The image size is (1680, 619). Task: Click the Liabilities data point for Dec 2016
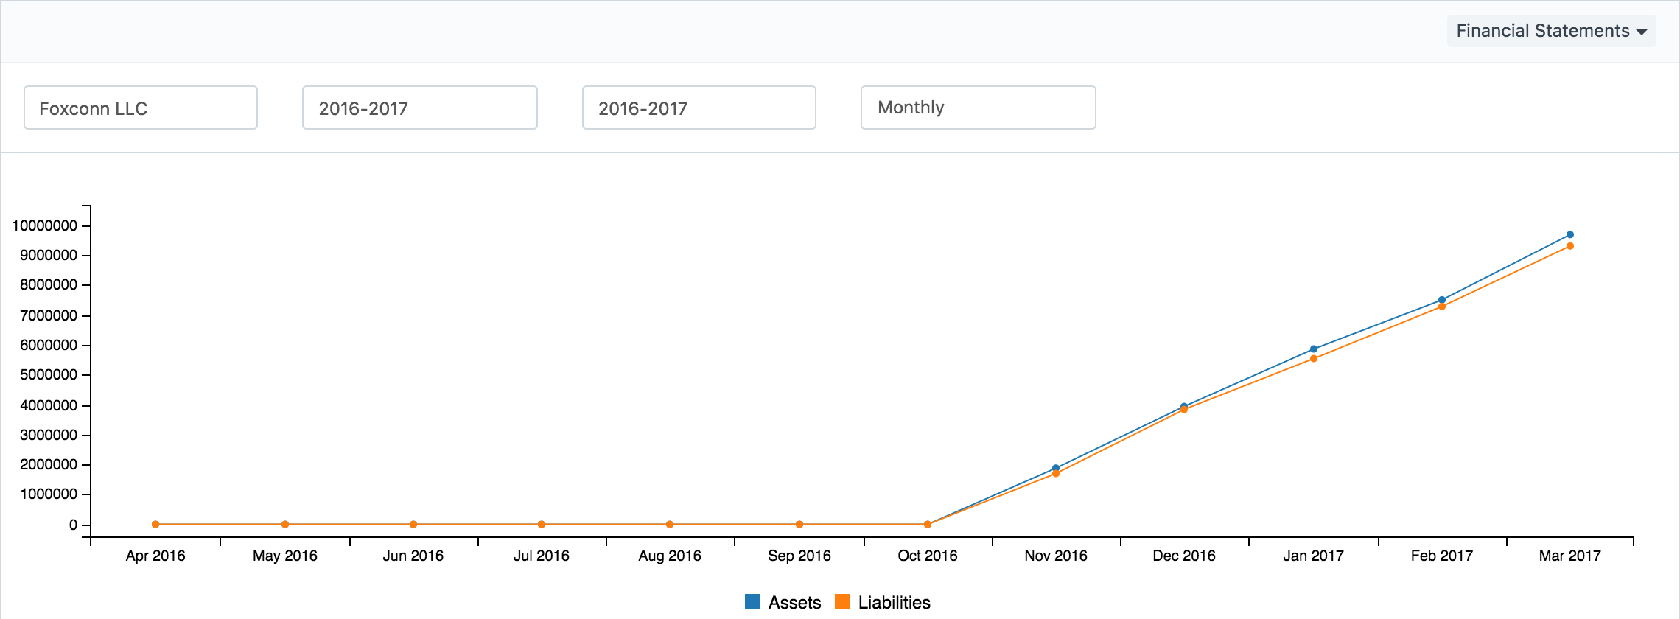click(1184, 410)
